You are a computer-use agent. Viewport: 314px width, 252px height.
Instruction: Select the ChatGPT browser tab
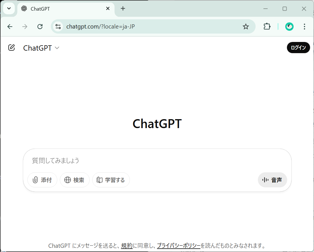point(66,9)
